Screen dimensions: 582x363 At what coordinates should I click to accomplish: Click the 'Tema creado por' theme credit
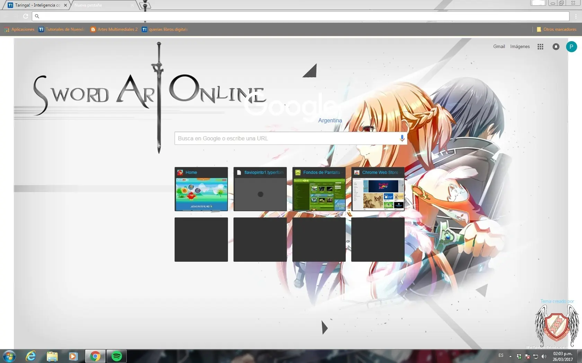point(557,301)
